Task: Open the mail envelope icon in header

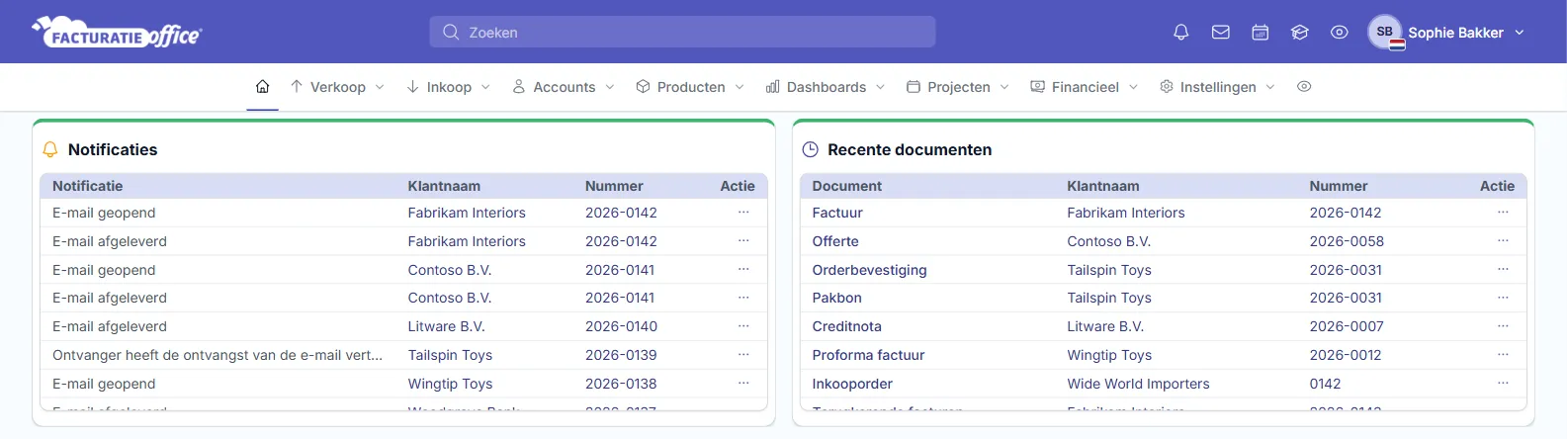Action: (x=1220, y=32)
